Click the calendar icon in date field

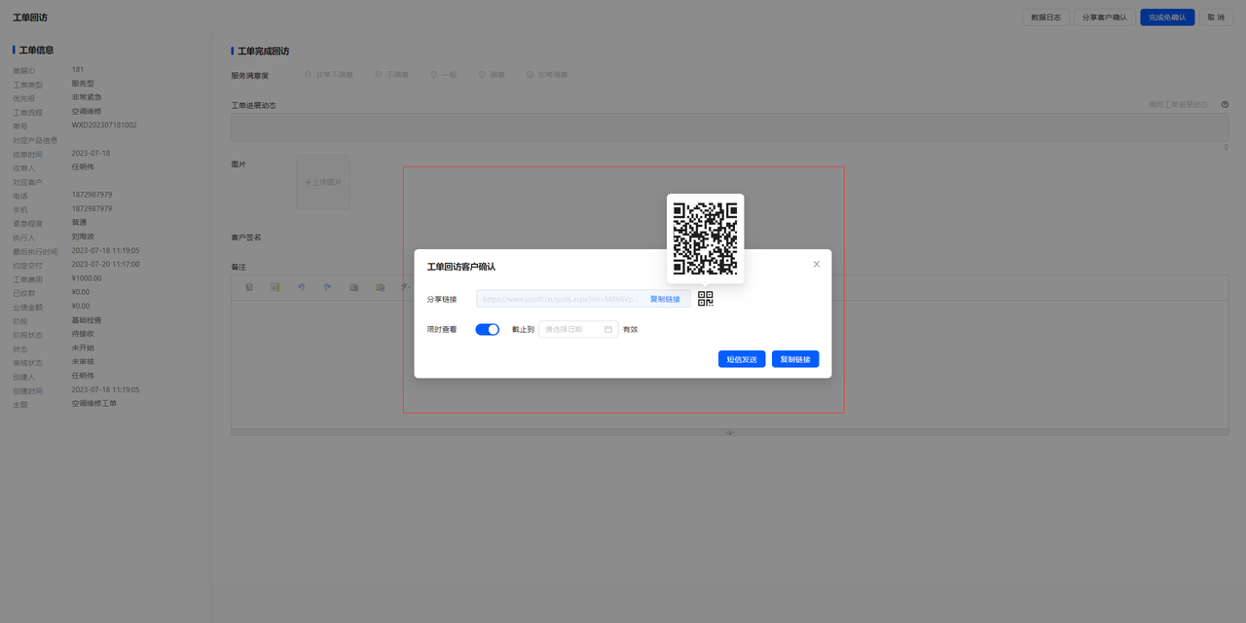point(608,329)
